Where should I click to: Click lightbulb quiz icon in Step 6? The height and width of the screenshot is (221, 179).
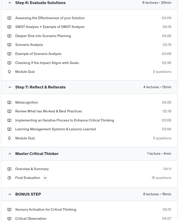click(x=9, y=72)
